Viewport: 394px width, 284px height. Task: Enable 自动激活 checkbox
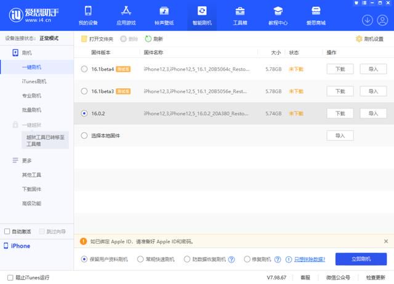(x=7, y=232)
